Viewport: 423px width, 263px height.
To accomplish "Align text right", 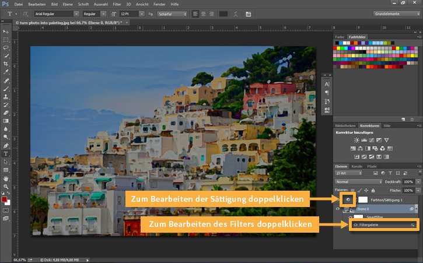I will coord(211,14).
